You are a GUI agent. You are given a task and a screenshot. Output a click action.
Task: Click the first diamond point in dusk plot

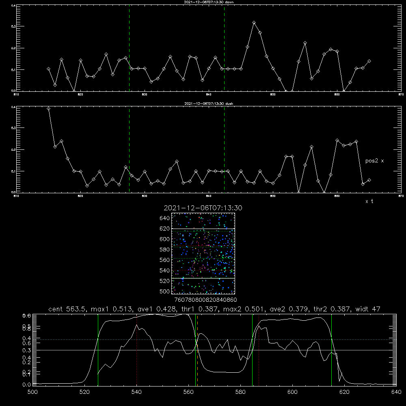pos(48,108)
